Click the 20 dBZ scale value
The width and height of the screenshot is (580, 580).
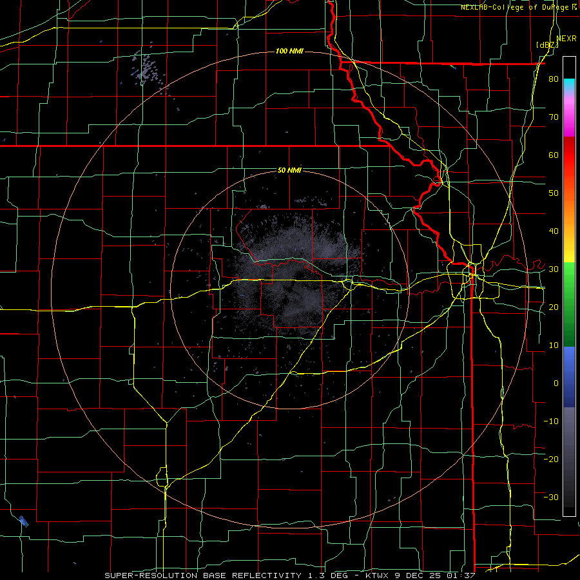554,307
